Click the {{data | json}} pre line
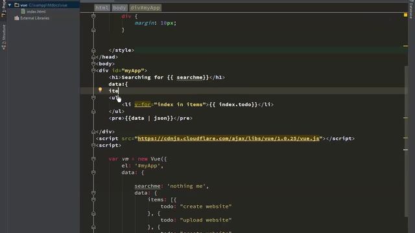 [x=150, y=118]
